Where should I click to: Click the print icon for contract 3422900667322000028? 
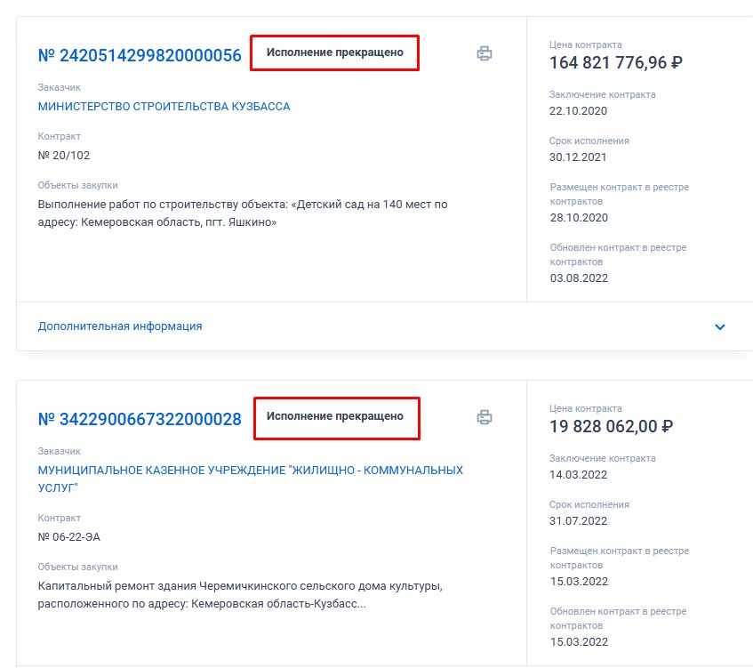point(484,416)
